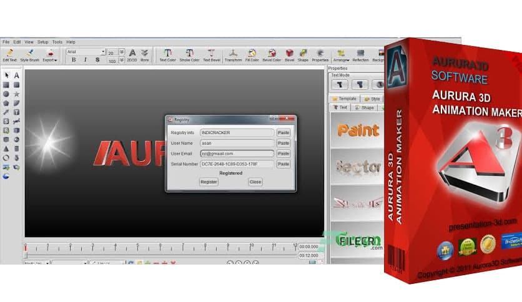Open the Bevel Color tool
522x302 pixels.
pyautogui.click(x=272, y=55)
